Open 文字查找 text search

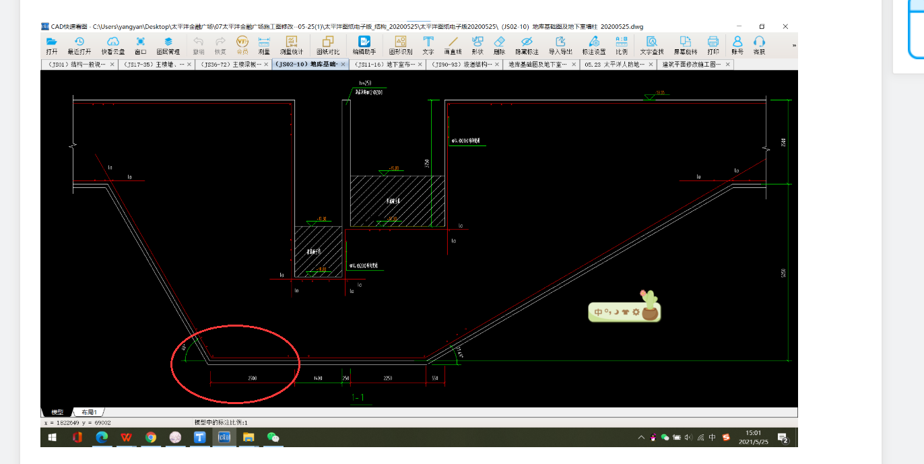(651, 45)
